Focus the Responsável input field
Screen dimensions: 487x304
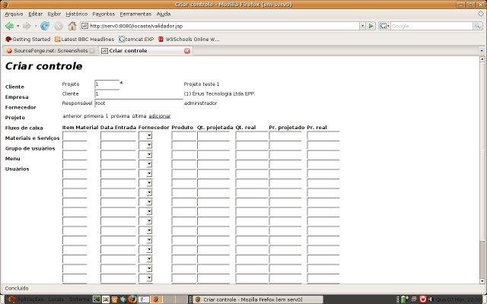(138, 103)
